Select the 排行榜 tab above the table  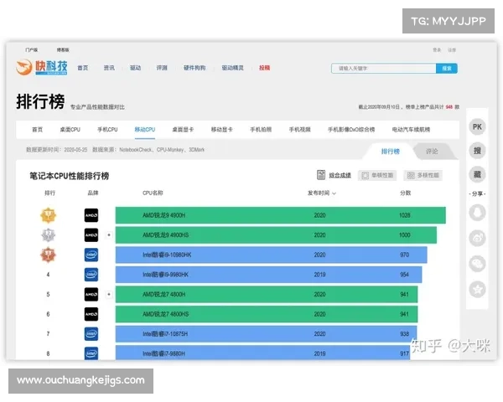pyautogui.click(x=391, y=152)
